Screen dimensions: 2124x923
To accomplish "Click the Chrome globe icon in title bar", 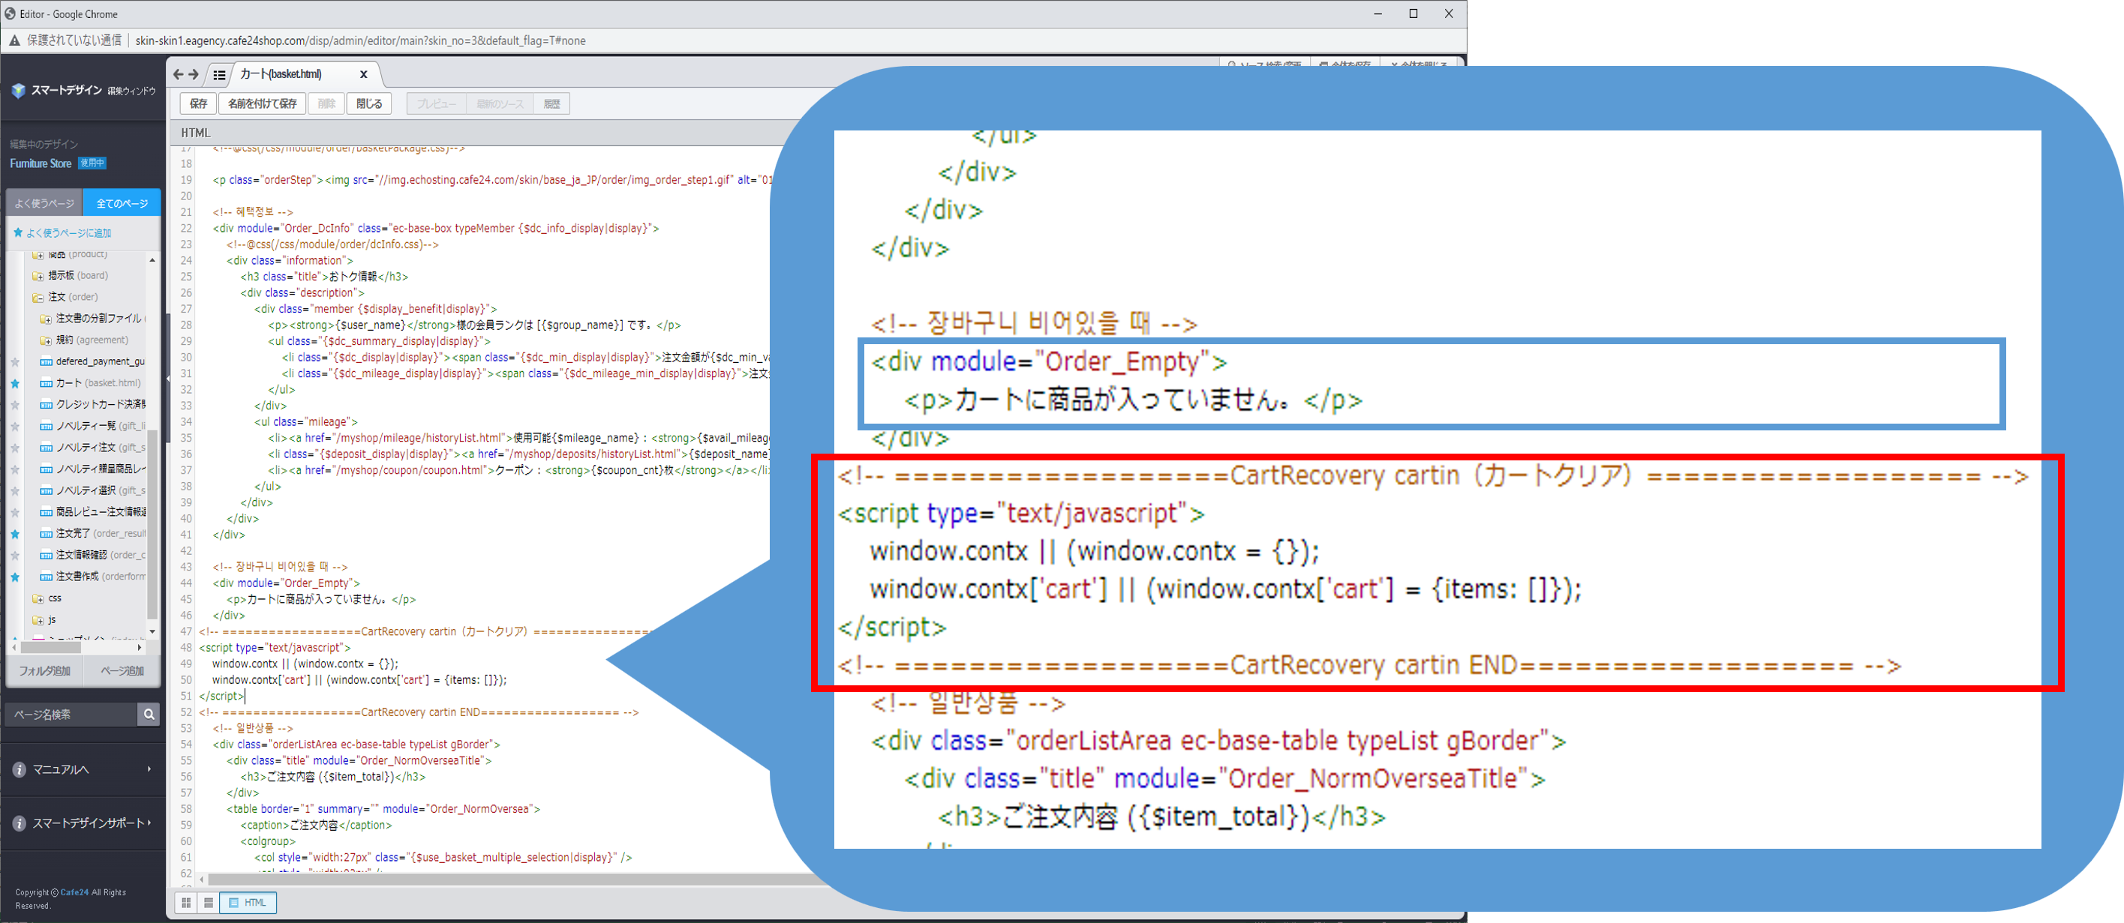I will point(10,13).
